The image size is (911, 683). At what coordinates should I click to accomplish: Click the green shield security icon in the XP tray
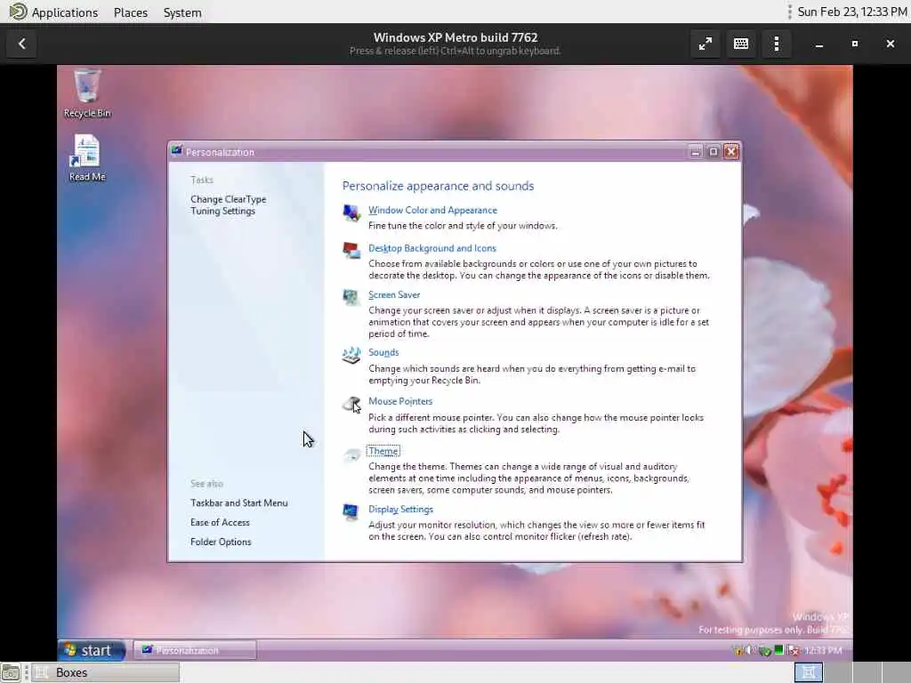point(765,651)
